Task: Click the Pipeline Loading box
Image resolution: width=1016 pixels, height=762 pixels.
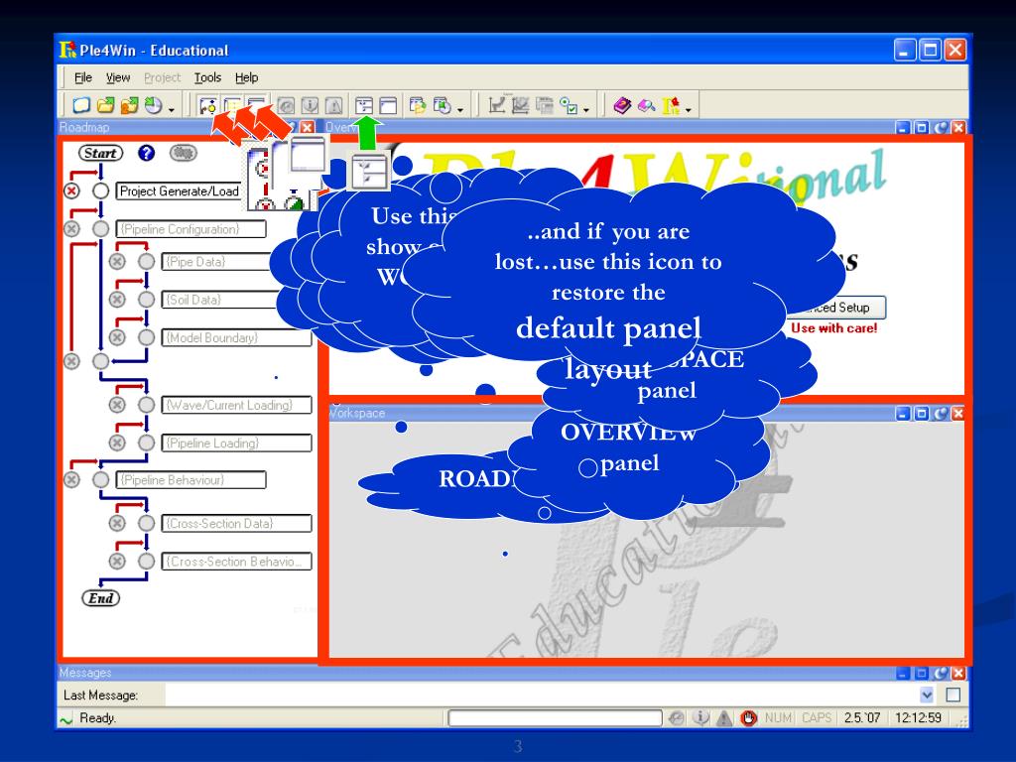Action: tap(236, 444)
